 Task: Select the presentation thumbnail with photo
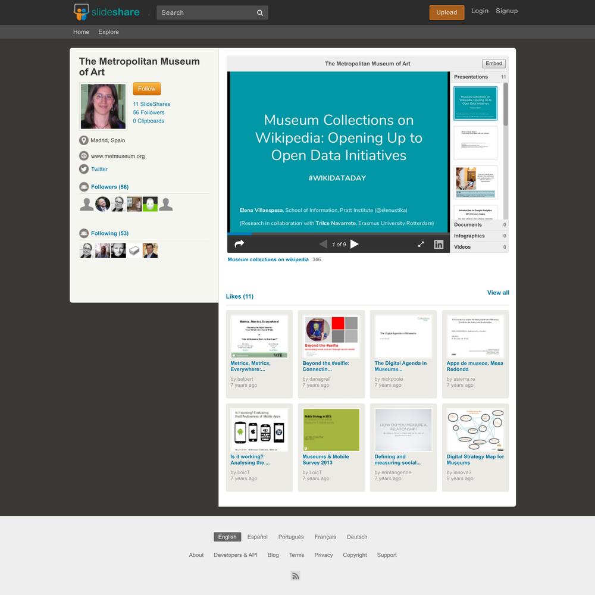coord(475,183)
